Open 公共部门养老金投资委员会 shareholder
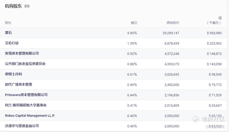229x132 pixels. (x=25, y=64)
